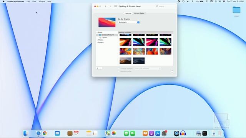The width and height of the screenshot is (246, 138).
Task: Select Desktop Pictures in the sidebar
Action: [107, 35]
